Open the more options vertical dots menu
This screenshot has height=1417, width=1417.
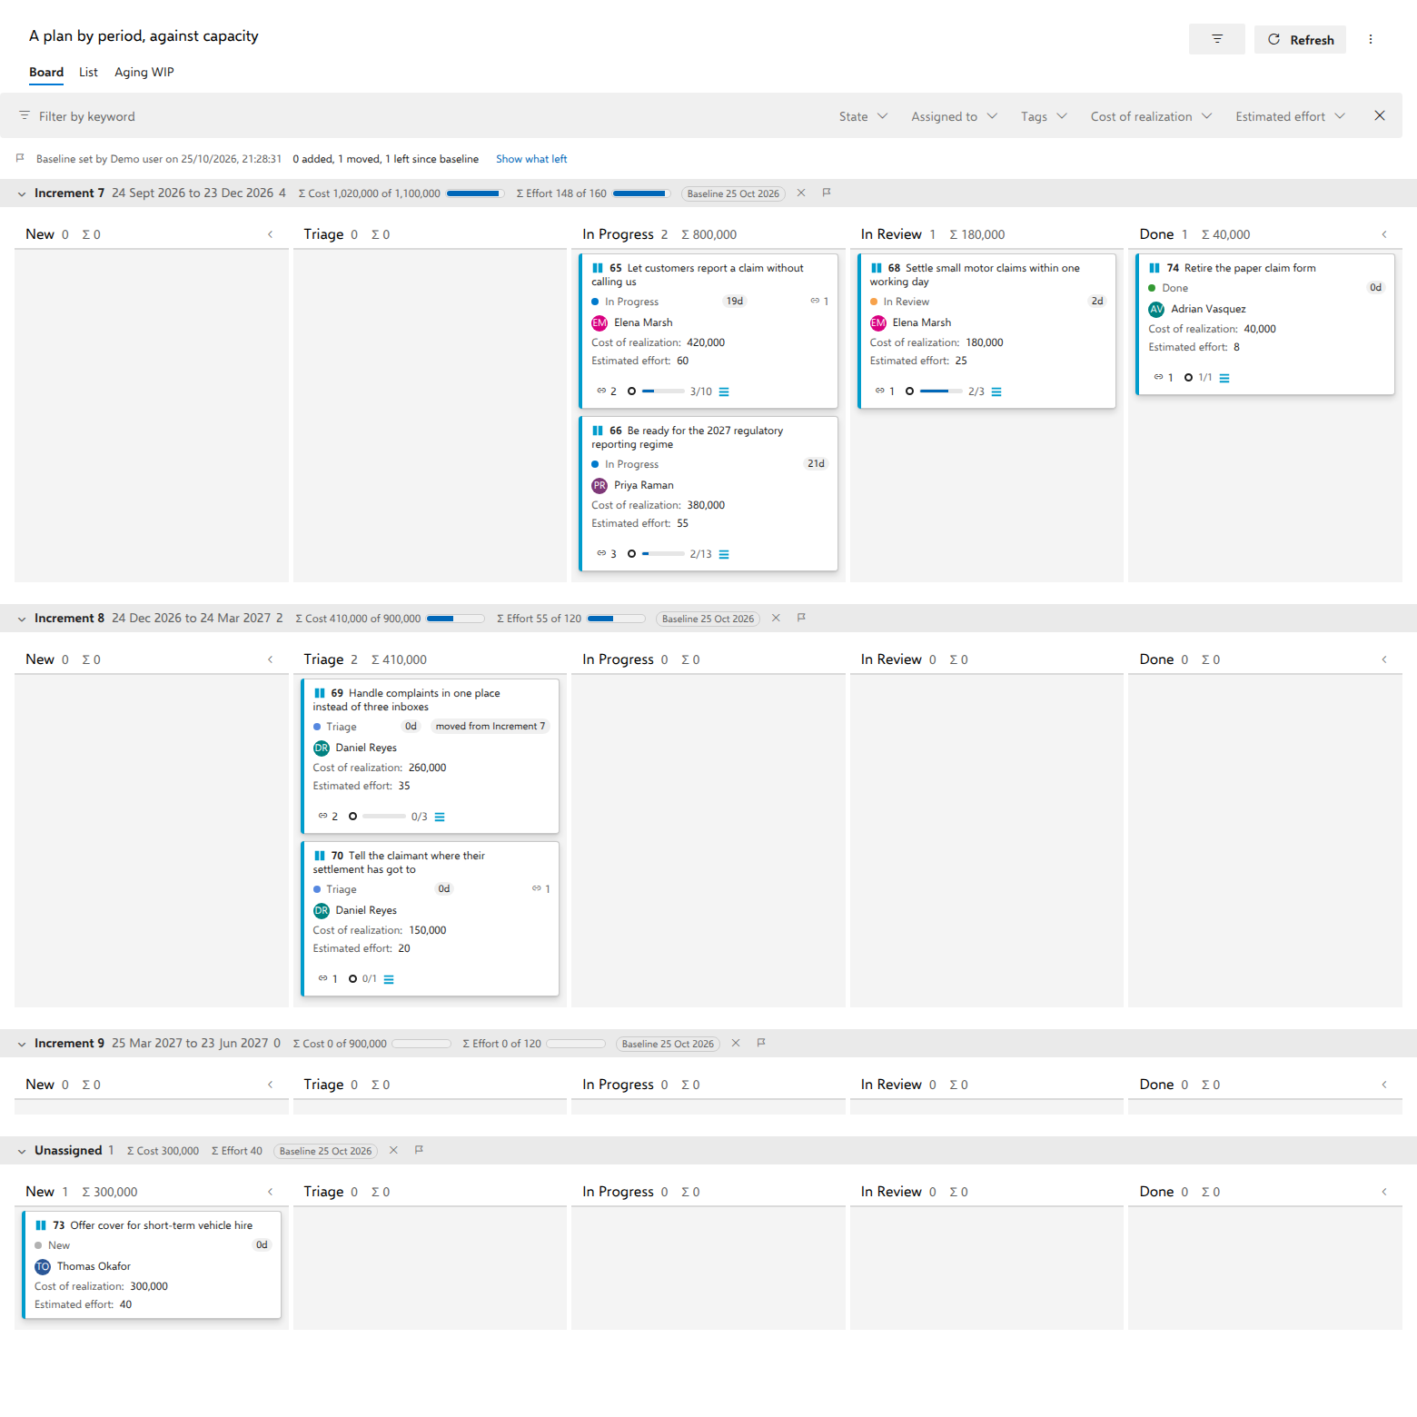[x=1371, y=39]
